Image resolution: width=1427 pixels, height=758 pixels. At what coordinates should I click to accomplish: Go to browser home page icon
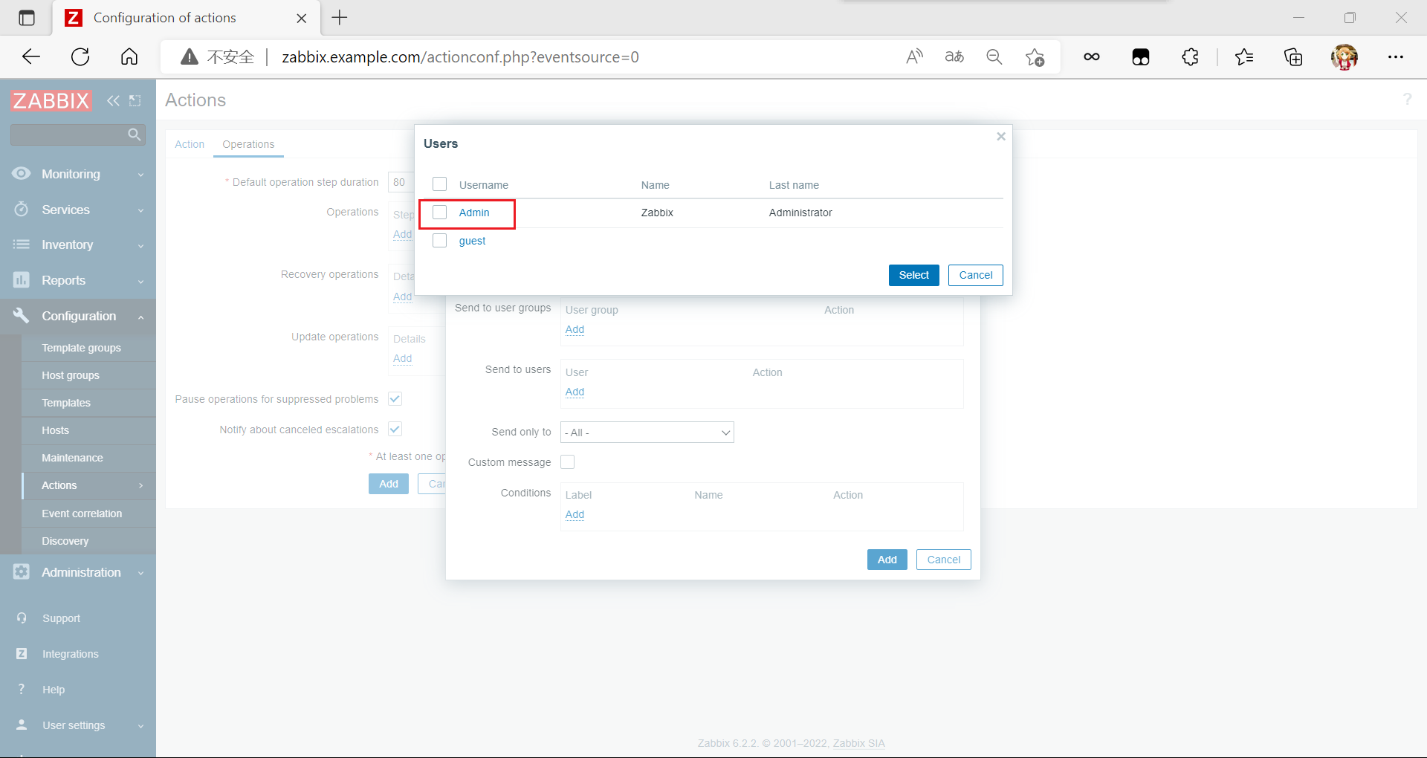point(129,56)
